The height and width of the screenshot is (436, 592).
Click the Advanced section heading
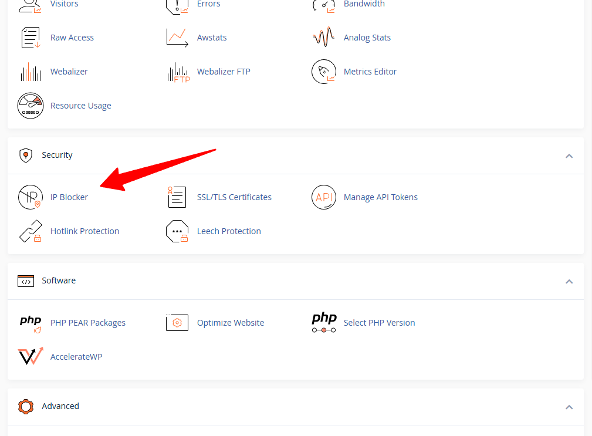(x=60, y=406)
